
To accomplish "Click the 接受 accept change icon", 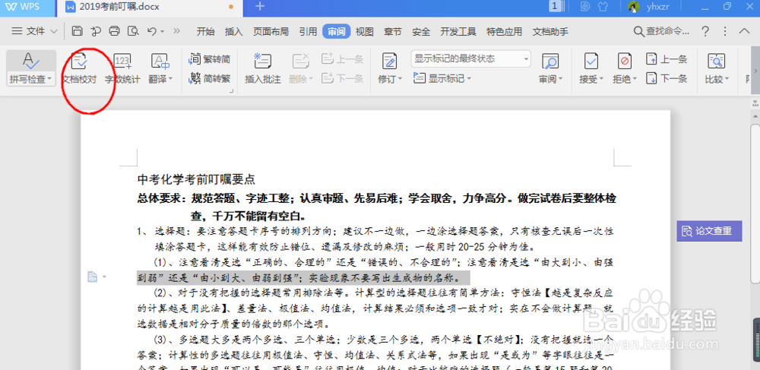I will coord(591,61).
